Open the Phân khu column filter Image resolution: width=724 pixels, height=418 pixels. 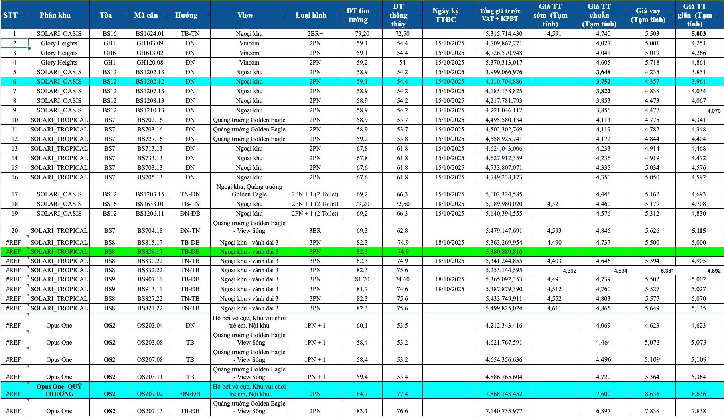85,15
